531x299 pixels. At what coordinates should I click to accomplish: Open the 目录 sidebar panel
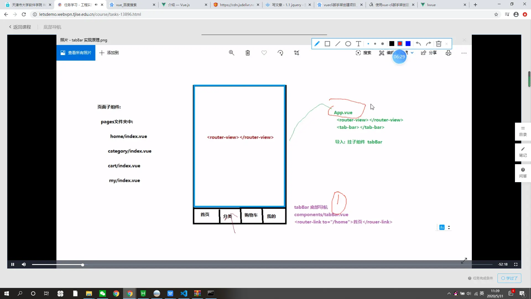coord(523,132)
